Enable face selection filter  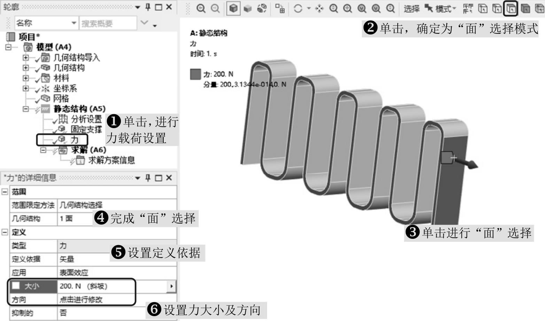511,8
